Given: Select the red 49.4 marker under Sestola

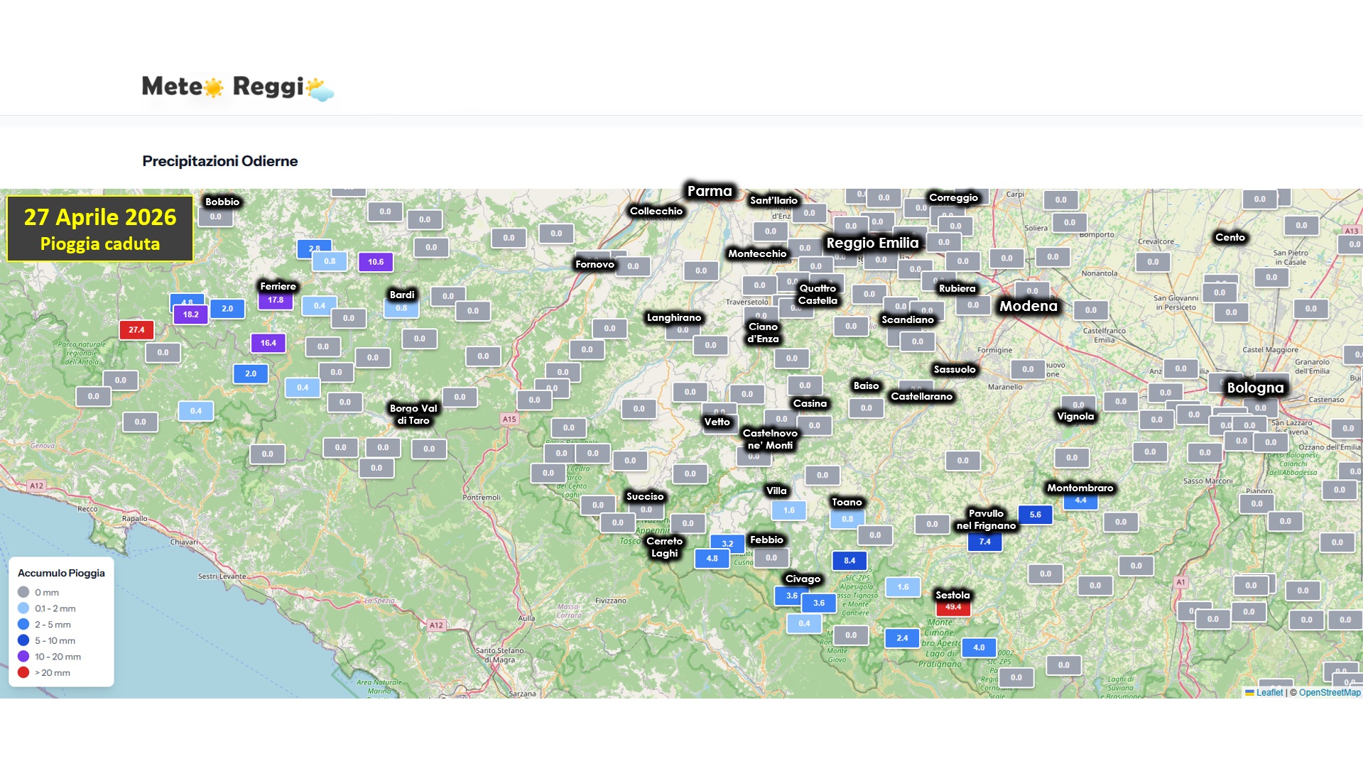Looking at the screenshot, I should tap(952, 608).
